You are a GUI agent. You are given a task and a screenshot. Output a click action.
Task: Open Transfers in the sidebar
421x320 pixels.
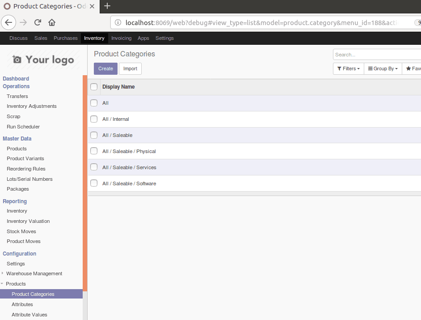17,96
